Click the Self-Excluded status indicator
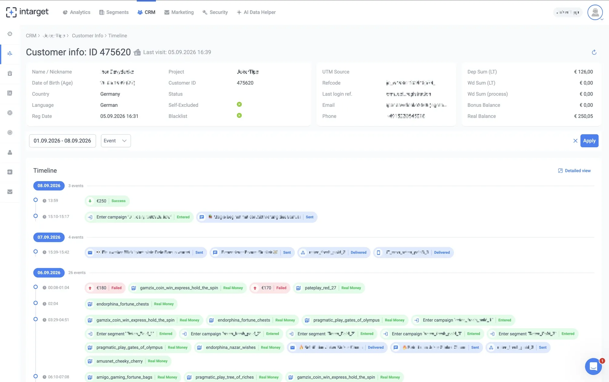Image resolution: width=609 pixels, height=382 pixels. pos(239,104)
